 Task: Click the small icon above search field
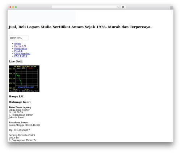tap(11, 33)
